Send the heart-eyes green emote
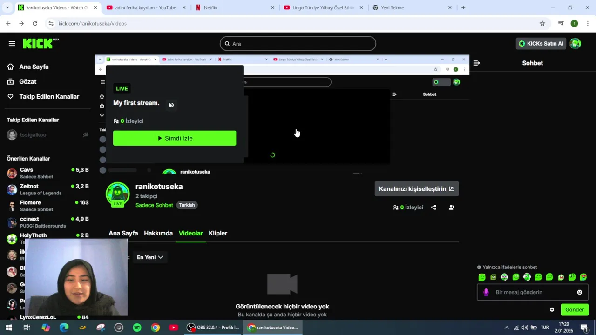This screenshot has height=335, width=596. click(583, 277)
